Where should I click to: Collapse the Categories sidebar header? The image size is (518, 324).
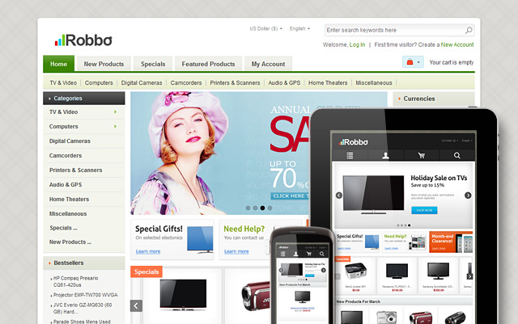[84, 99]
